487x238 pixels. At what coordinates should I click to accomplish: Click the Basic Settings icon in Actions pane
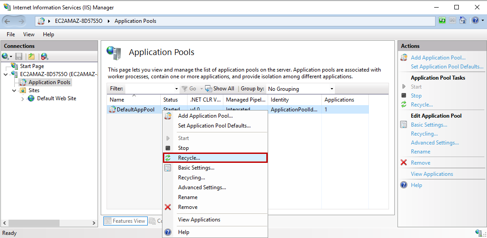click(x=404, y=125)
